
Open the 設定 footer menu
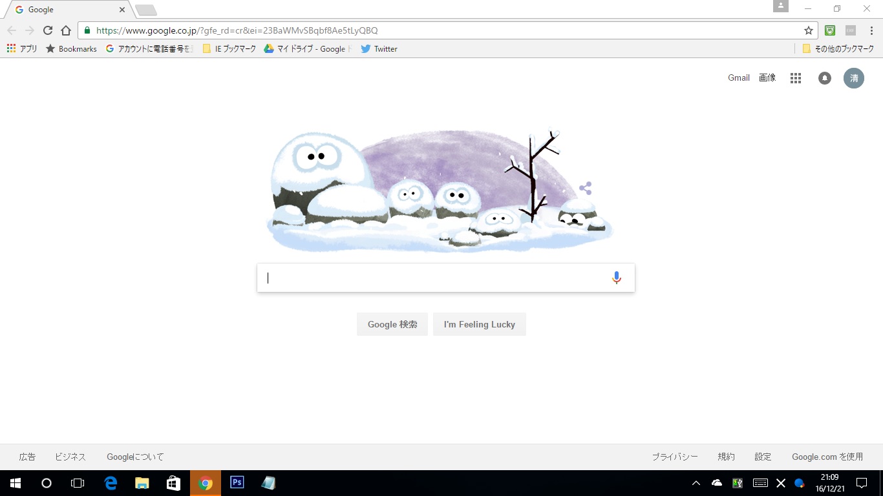pyautogui.click(x=763, y=457)
